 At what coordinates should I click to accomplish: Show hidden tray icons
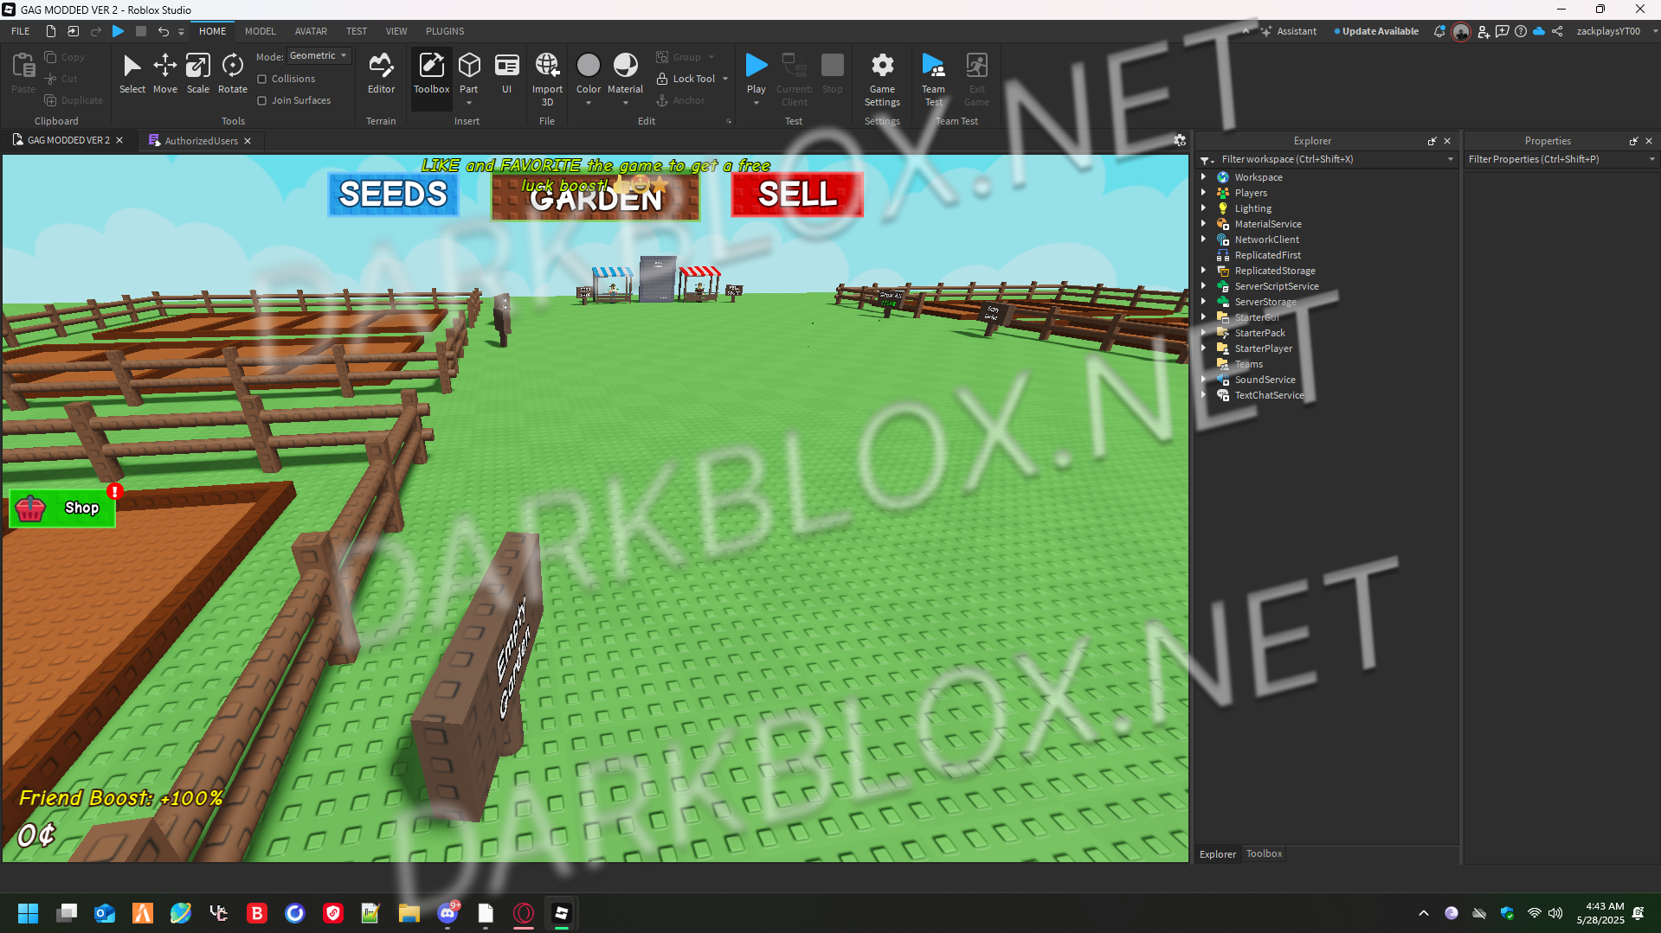1423,913
